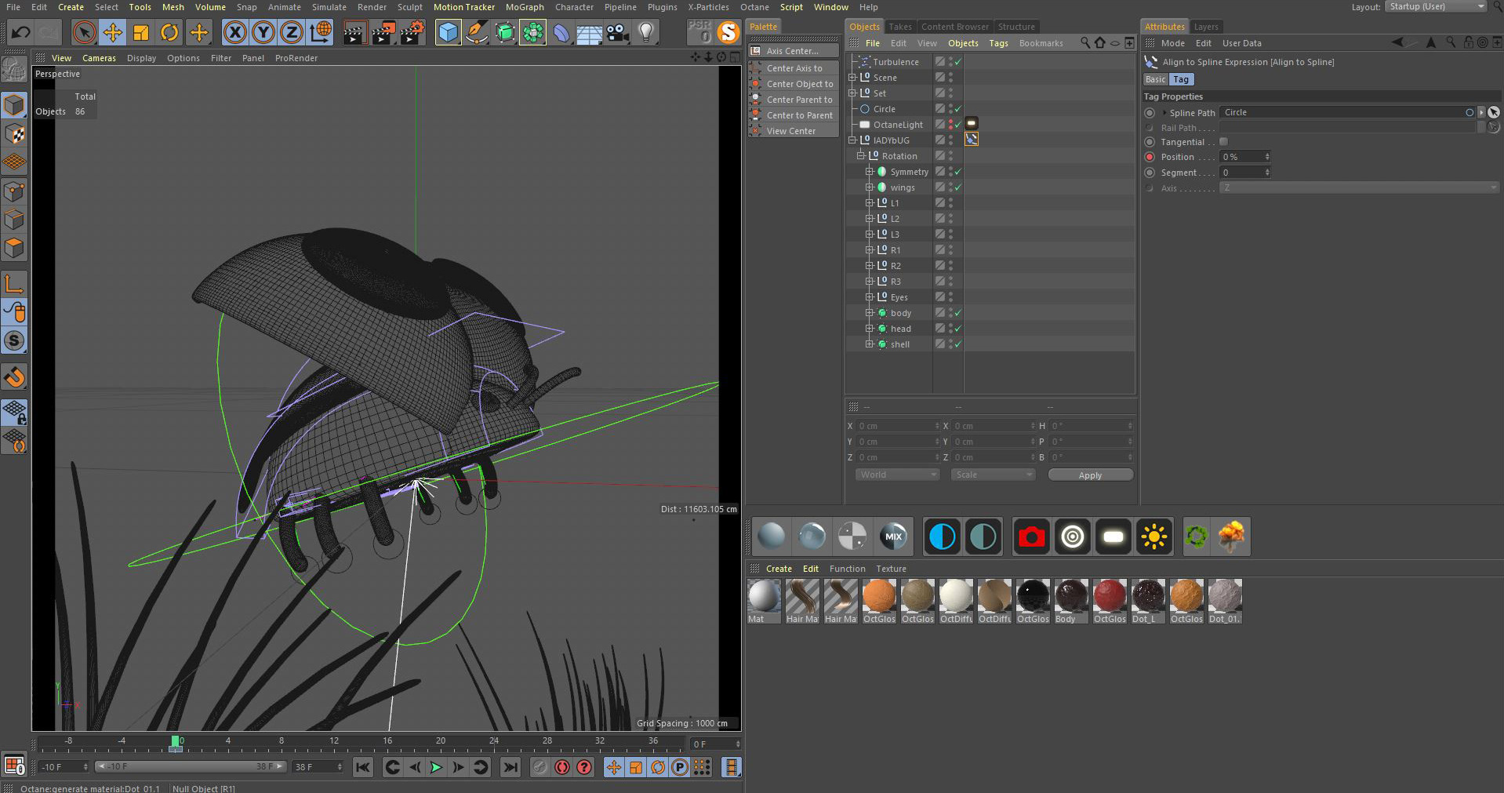Viewport: 1504px width, 793px height.
Task: Switch to Model mode in left toolbar
Action: point(14,105)
